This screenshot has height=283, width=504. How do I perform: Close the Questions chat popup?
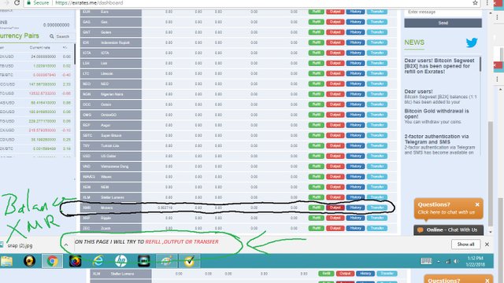tap(477, 204)
